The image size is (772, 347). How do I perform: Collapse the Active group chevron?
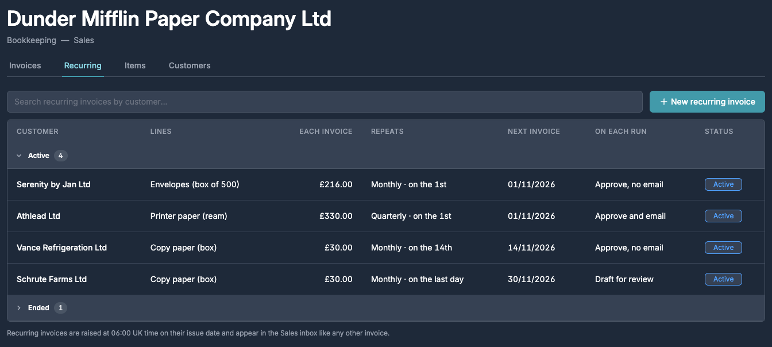pyautogui.click(x=19, y=156)
